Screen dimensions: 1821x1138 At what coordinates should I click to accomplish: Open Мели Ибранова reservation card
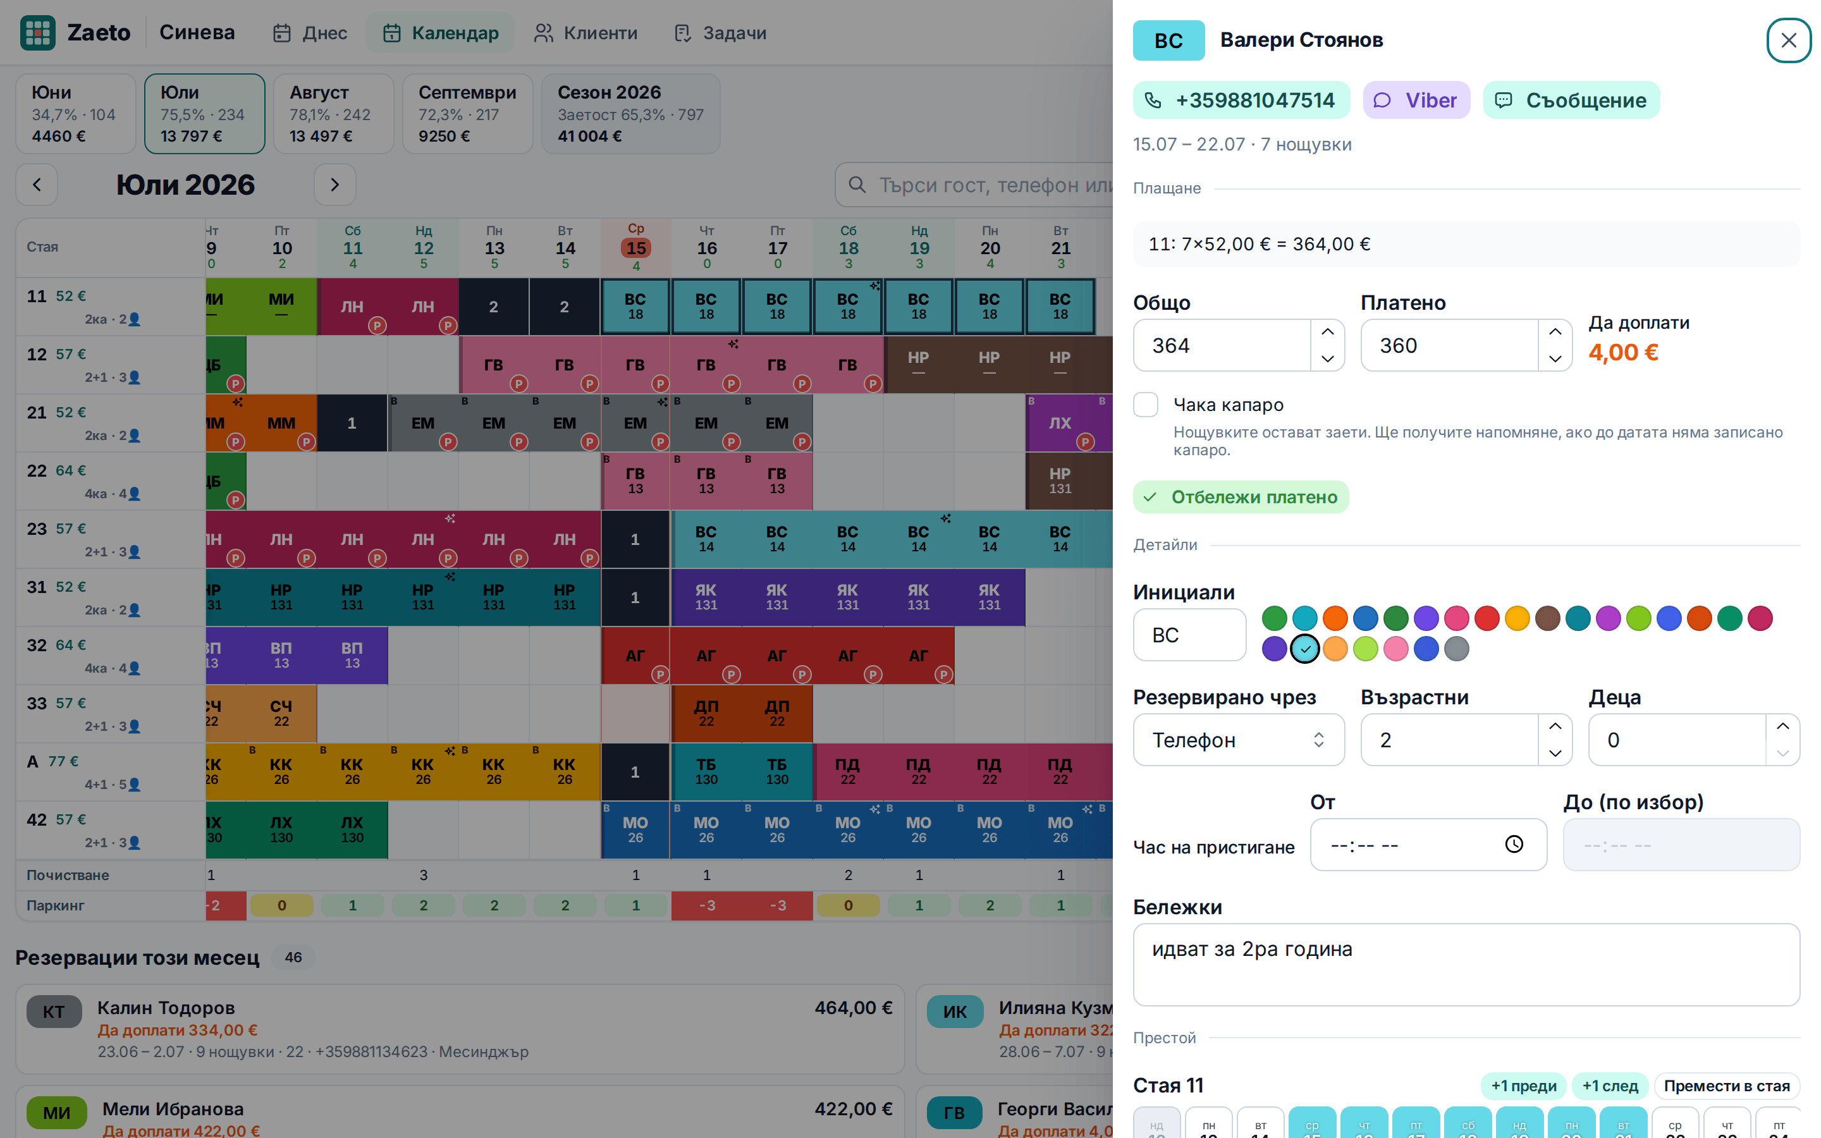point(460,1113)
